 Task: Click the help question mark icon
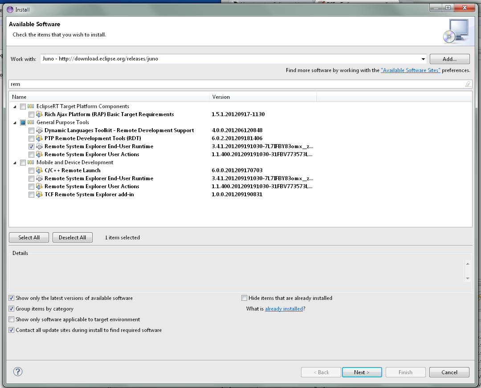click(x=18, y=372)
